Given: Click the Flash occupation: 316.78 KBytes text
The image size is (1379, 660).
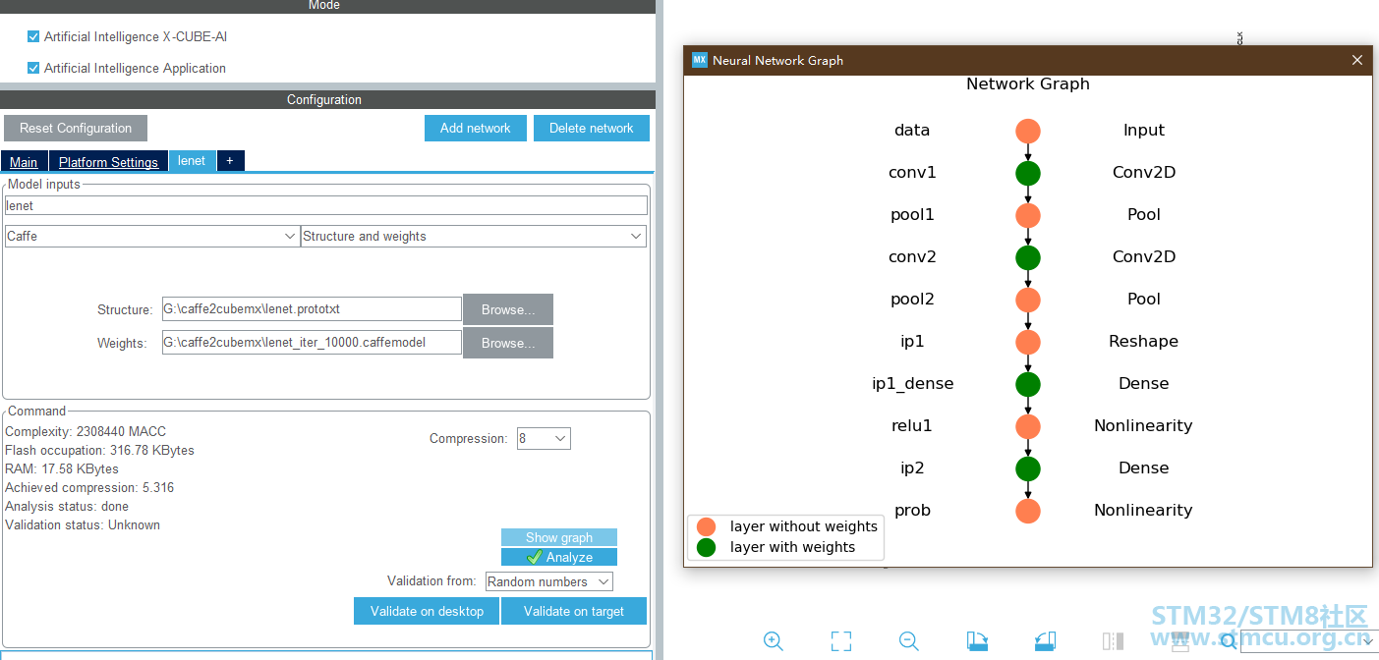Looking at the screenshot, I should (99, 450).
